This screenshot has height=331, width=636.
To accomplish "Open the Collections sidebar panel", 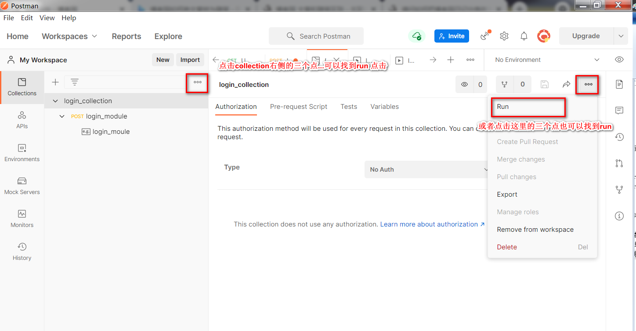I will pos(22,87).
